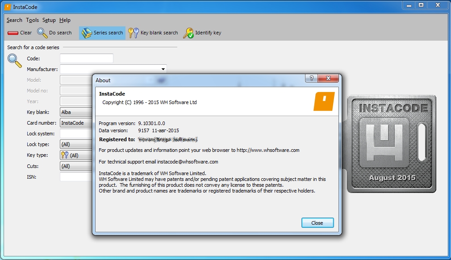The width and height of the screenshot is (451, 260).
Task: Minimize the InstaCode main window
Action: click(x=409, y=5)
